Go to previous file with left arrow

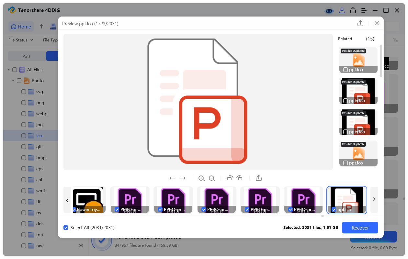(172, 178)
